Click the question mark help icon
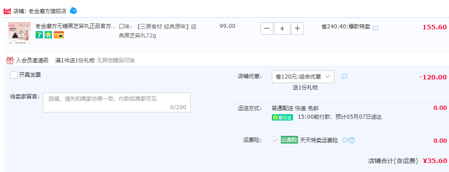Image resolution: width=449 pixels, height=172 pixels. tap(352, 140)
